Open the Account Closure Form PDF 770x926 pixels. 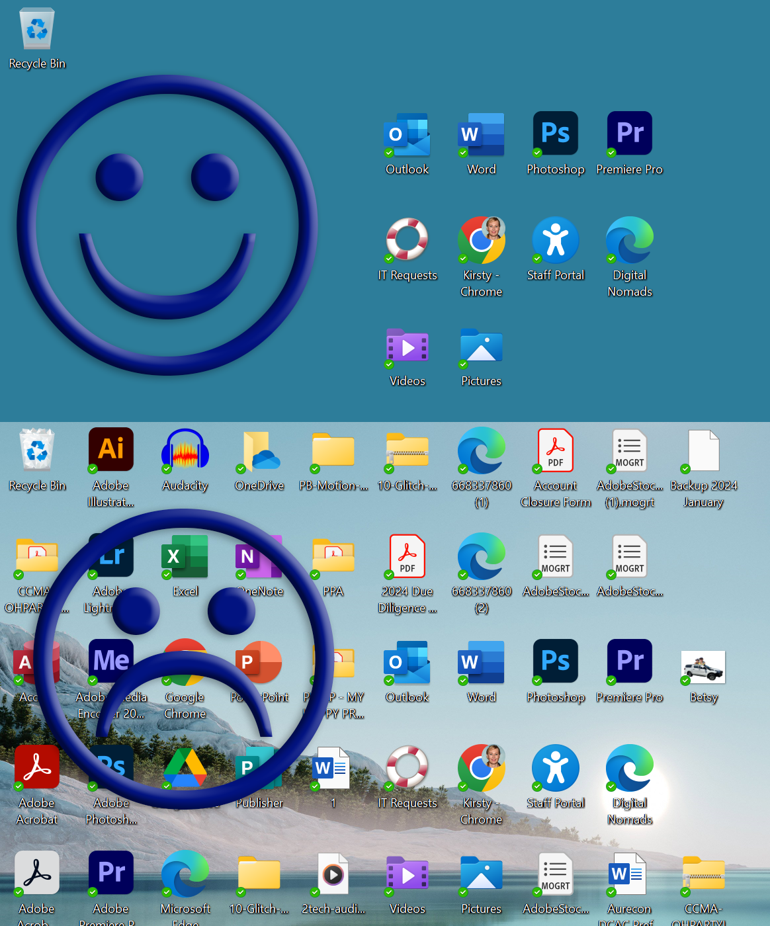tap(555, 450)
